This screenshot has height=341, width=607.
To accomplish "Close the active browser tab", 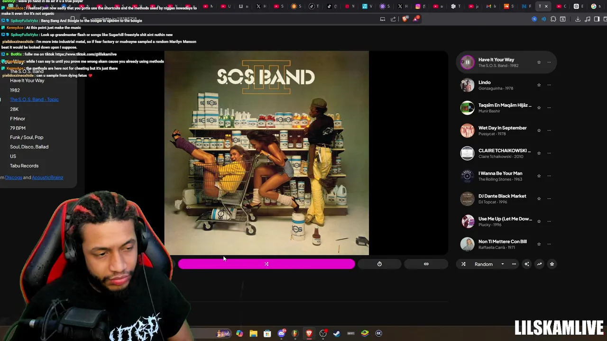I will (x=546, y=6).
